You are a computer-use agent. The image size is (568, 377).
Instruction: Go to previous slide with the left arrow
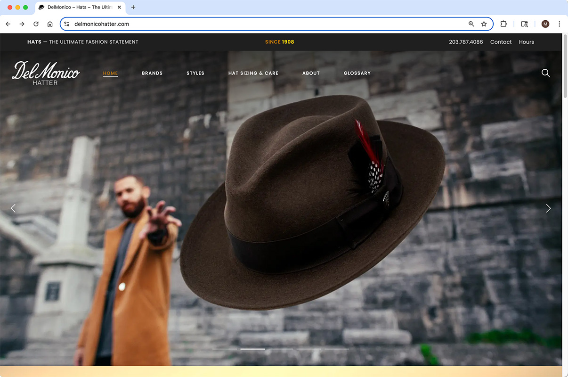[x=13, y=208]
